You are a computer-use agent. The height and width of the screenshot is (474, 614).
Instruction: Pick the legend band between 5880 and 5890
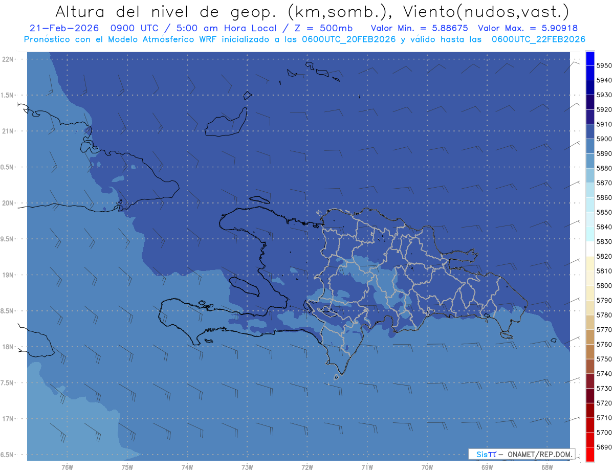590,161
